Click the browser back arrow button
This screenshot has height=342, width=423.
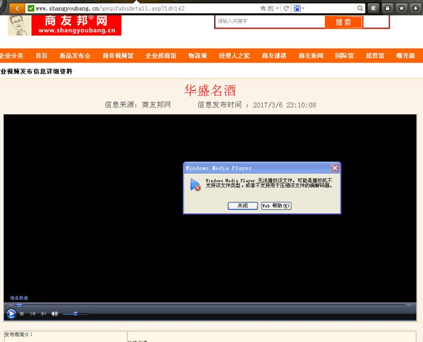(17, 8)
